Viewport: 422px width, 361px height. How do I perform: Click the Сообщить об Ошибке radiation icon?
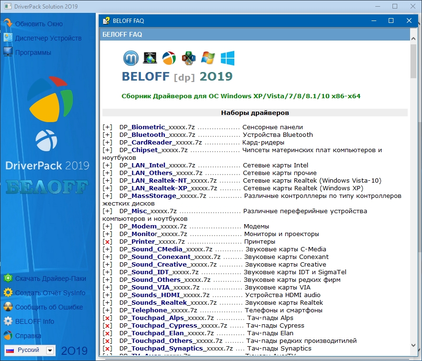[8, 307]
